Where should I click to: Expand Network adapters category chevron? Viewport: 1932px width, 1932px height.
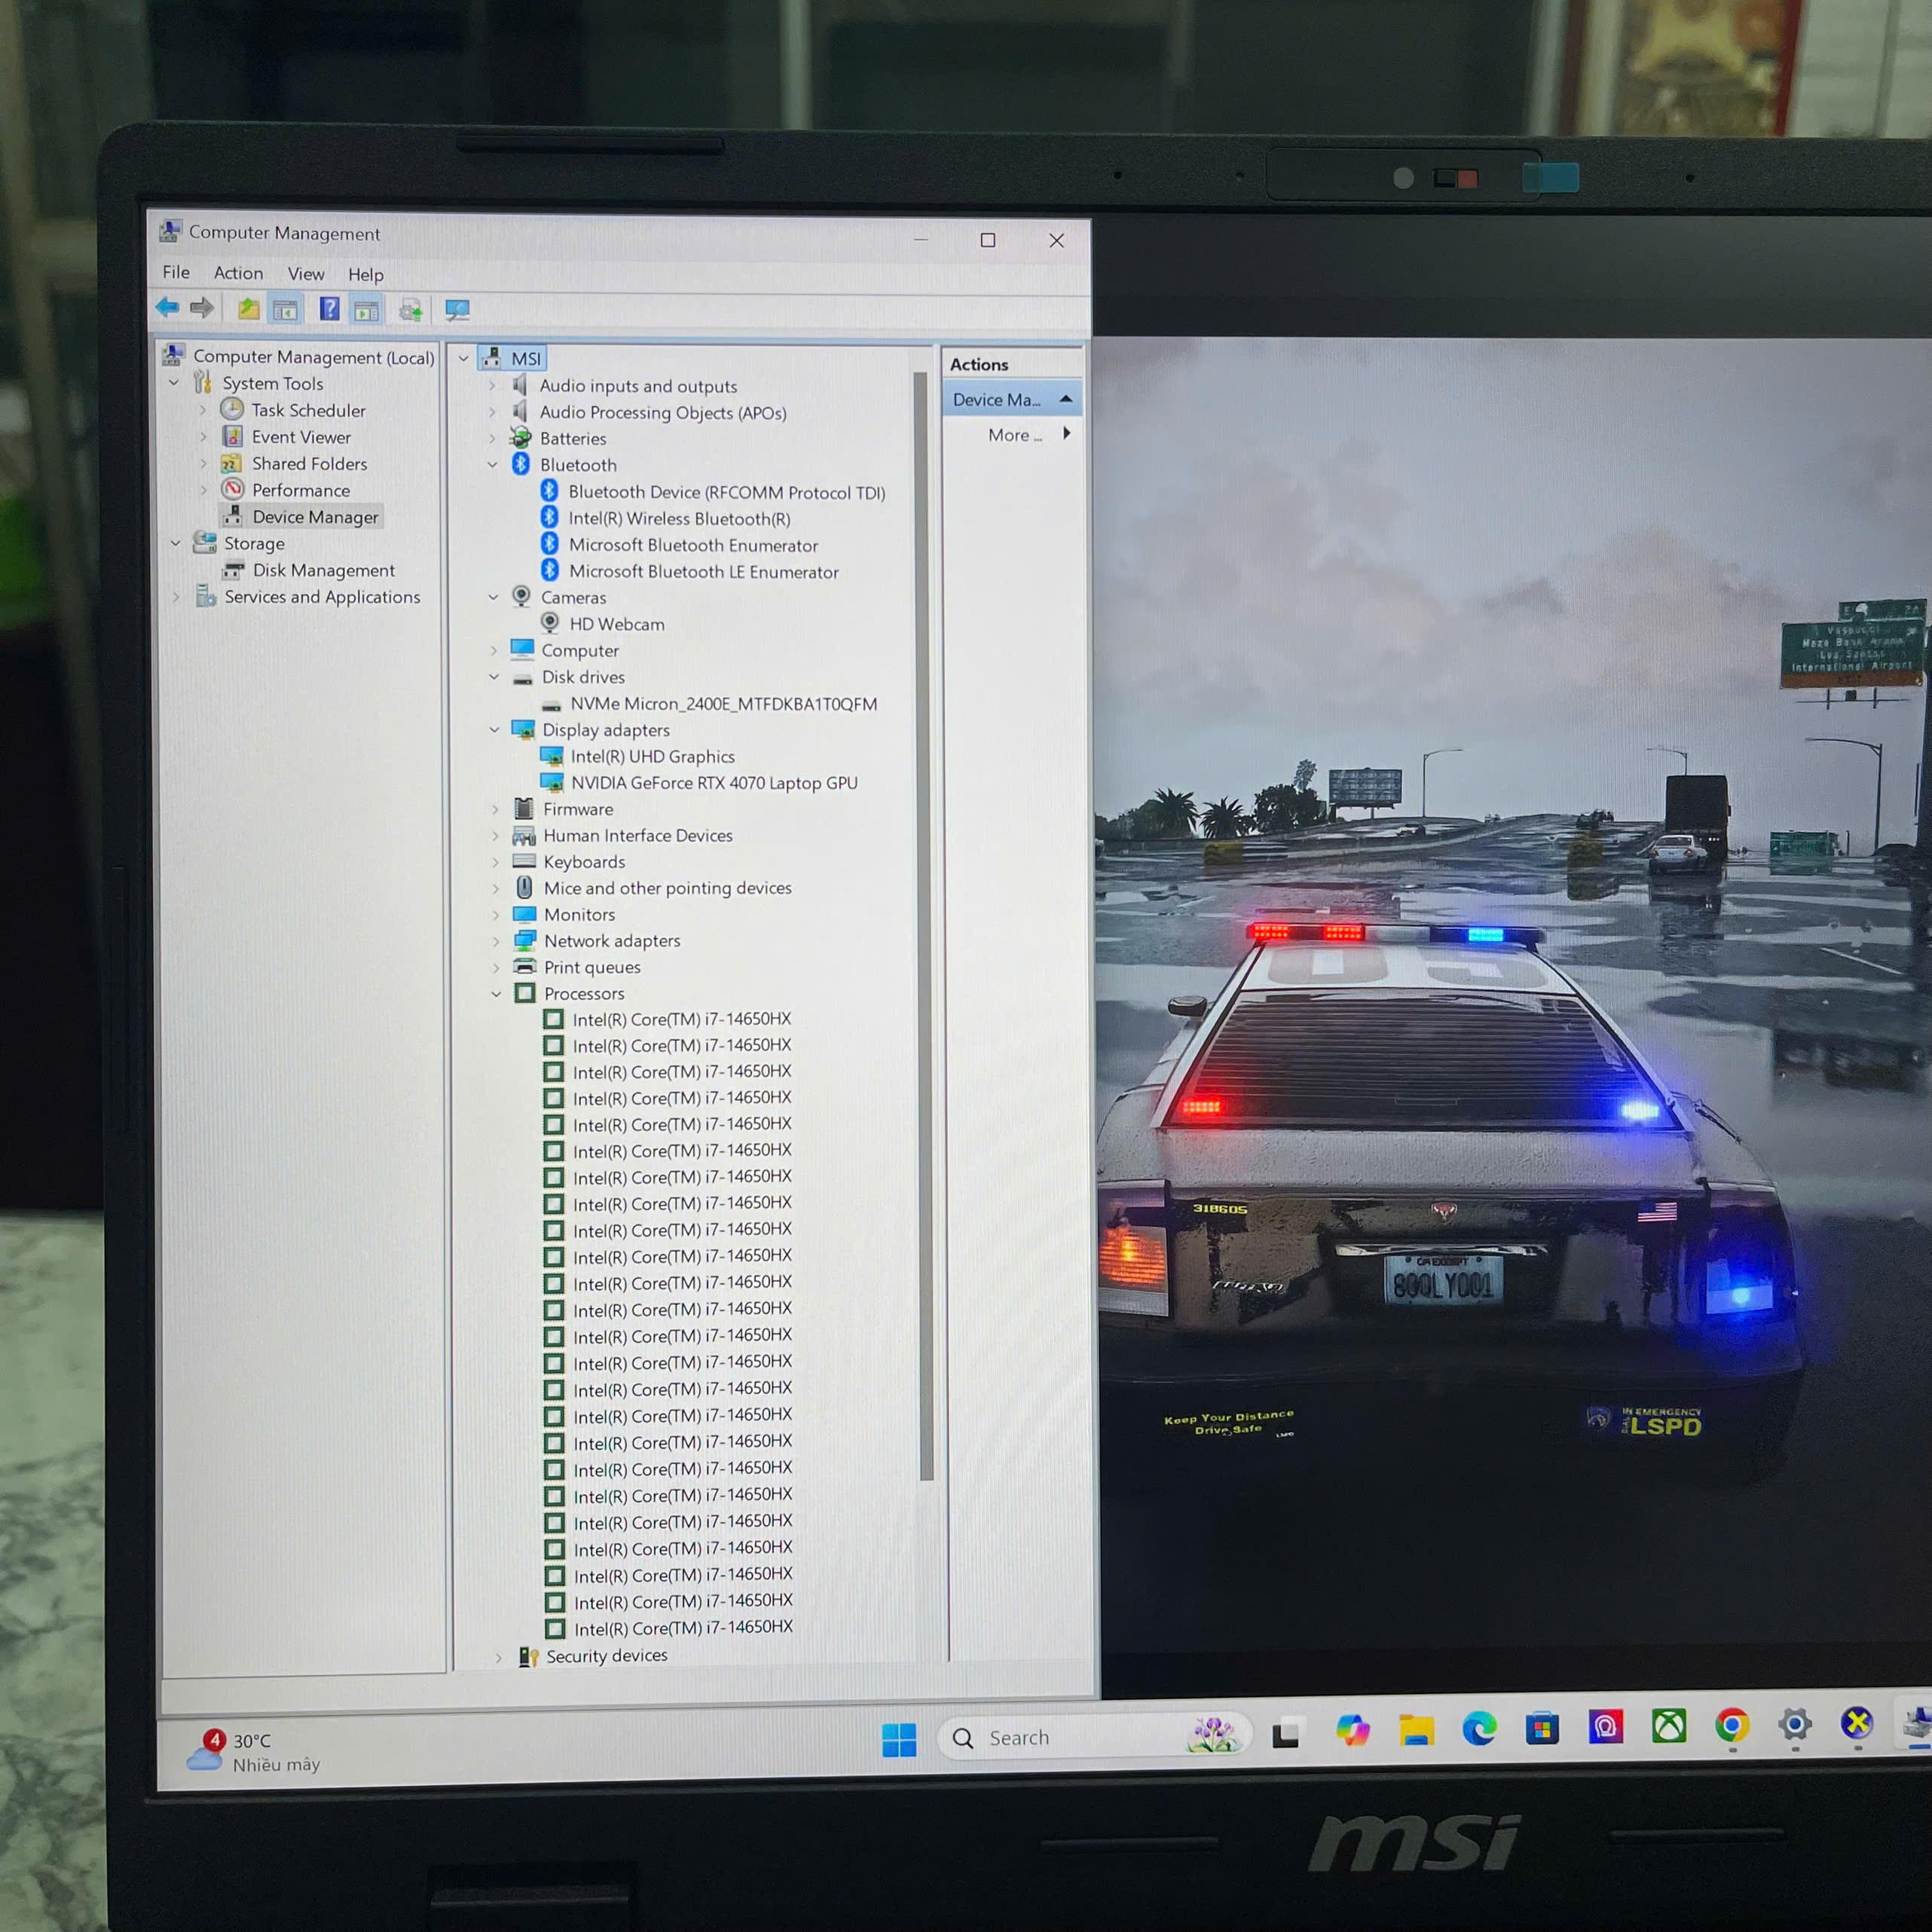pyautogui.click(x=496, y=941)
